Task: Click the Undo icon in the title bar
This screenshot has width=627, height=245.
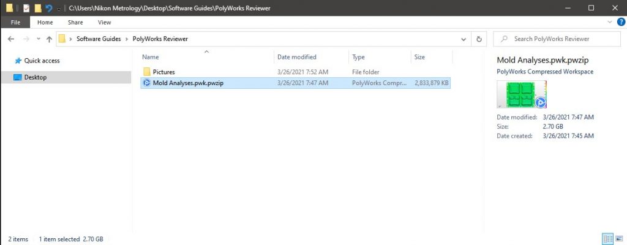Action: click(49, 8)
